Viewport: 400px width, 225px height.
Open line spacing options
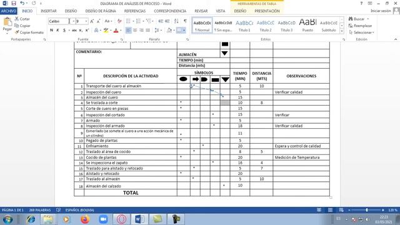tap(157, 30)
